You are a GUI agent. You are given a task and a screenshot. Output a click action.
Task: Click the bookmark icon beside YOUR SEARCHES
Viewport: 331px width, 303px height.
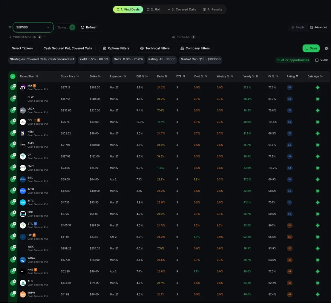click(x=10, y=37)
